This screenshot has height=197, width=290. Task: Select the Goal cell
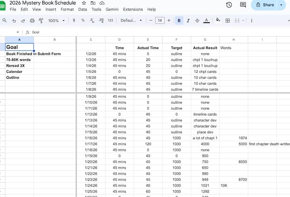[x=19, y=47]
